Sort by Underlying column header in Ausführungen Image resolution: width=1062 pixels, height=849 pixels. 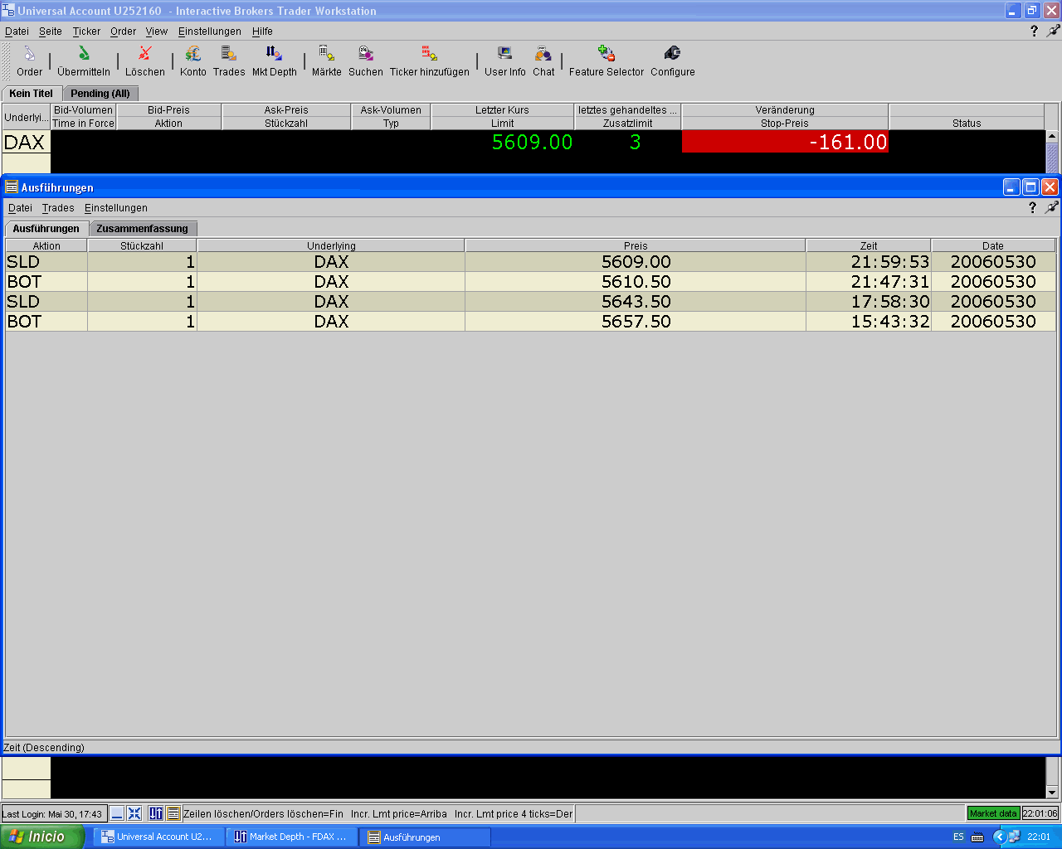point(331,245)
